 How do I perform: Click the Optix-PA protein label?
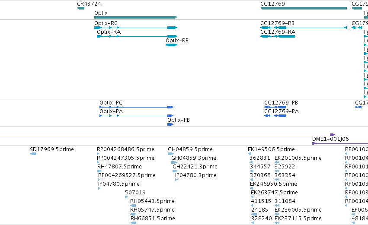[111, 111]
